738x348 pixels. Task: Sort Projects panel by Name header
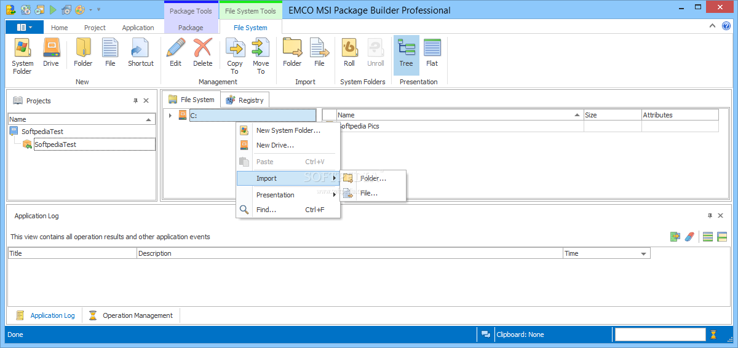pyautogui.click(x=81, y=119)
